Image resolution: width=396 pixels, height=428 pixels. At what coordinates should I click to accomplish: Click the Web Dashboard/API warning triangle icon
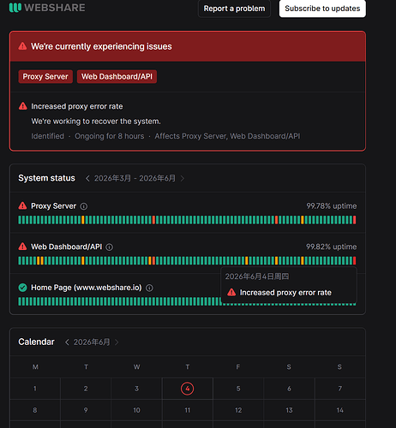22,247
